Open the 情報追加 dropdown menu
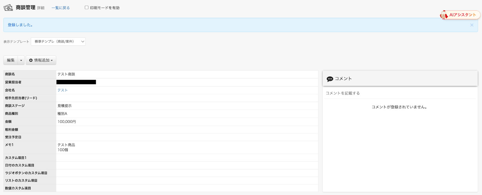The height and width of the screenshot is (195, 482). click(41, 61)
